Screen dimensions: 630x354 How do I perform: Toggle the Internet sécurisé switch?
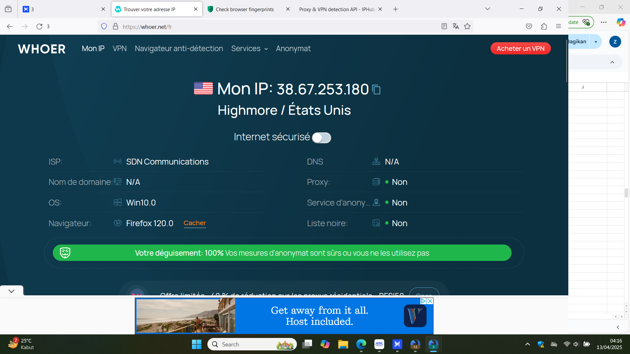point(322,138)
